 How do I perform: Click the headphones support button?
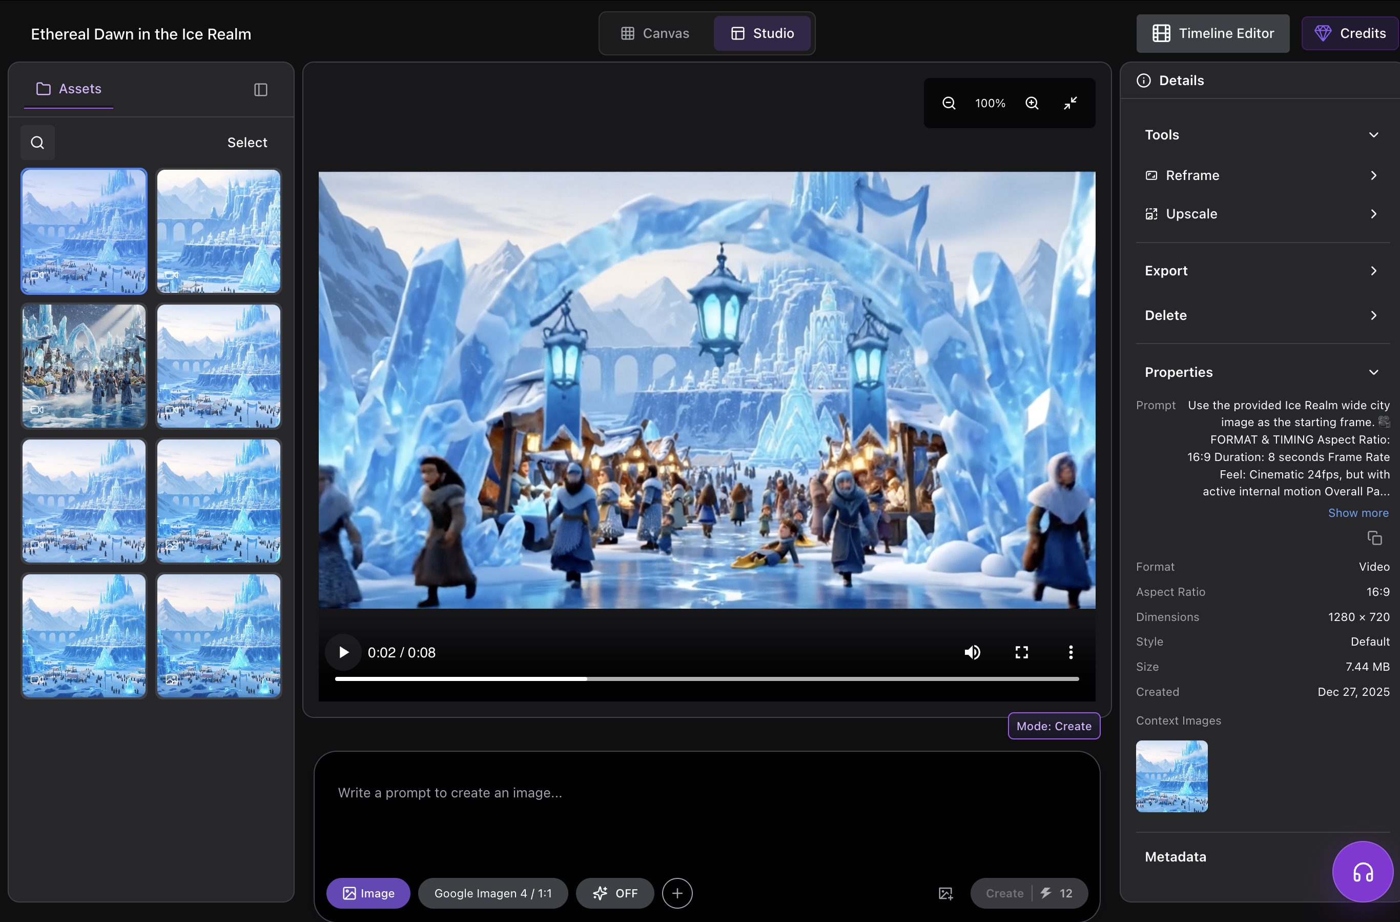pos(1363,871)
